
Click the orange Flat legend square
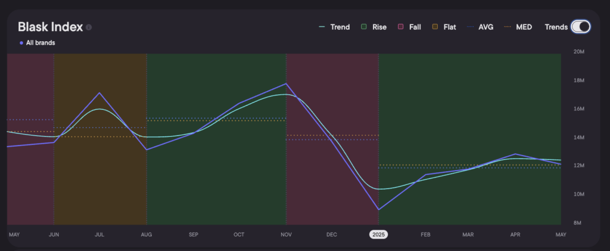click(435, 27)
